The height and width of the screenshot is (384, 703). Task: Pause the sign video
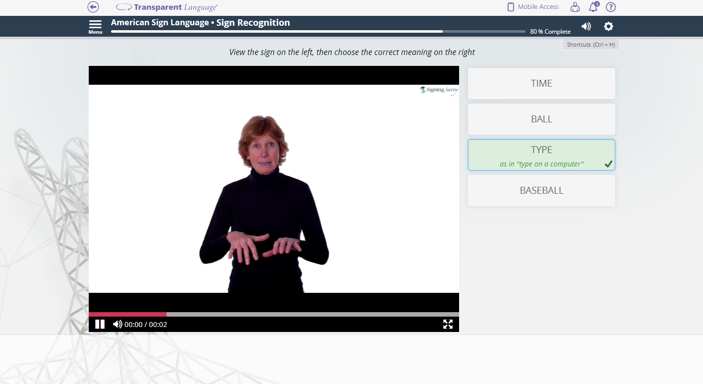[x=100, y=324]
